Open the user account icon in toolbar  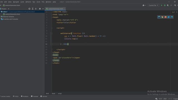coord(144,5)
